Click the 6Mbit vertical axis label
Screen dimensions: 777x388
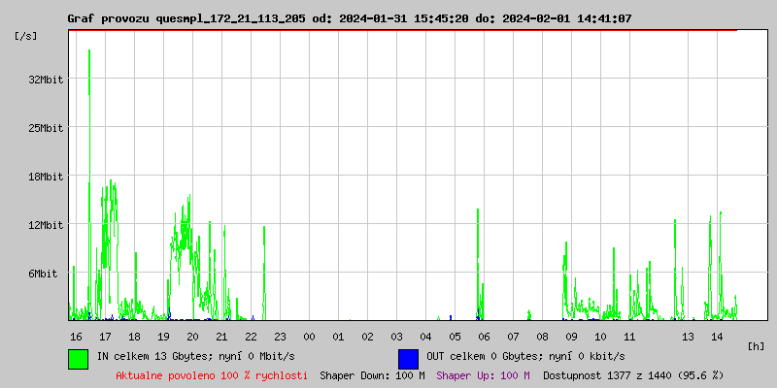[x=46, y=274]
